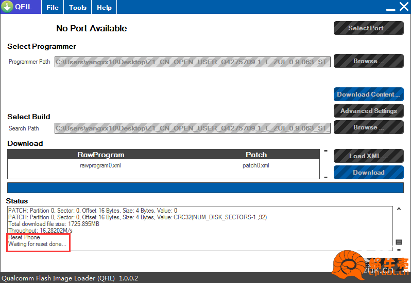Open the File menu
This screenshot has height=283, width=411.
click(x=53, y=7)
